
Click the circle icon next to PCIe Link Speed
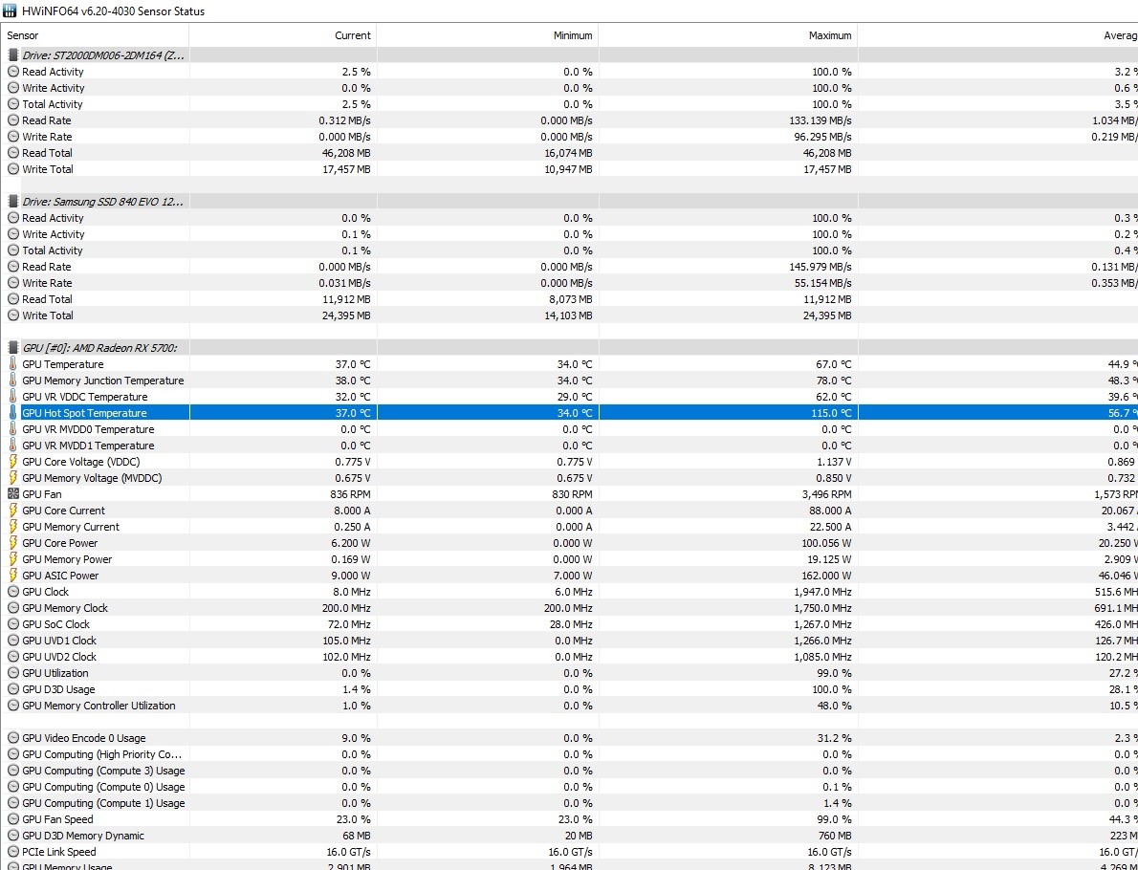point(13,852)
